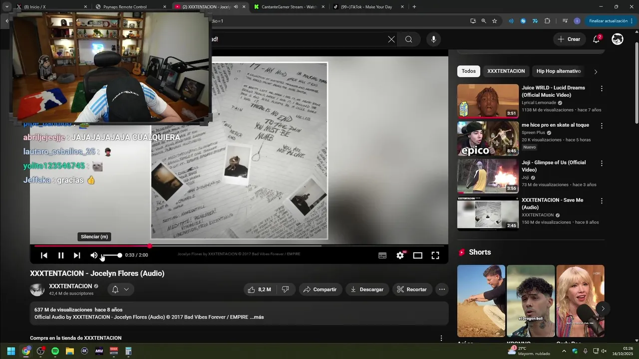Open the browser media controls icon

pos(565,21)
